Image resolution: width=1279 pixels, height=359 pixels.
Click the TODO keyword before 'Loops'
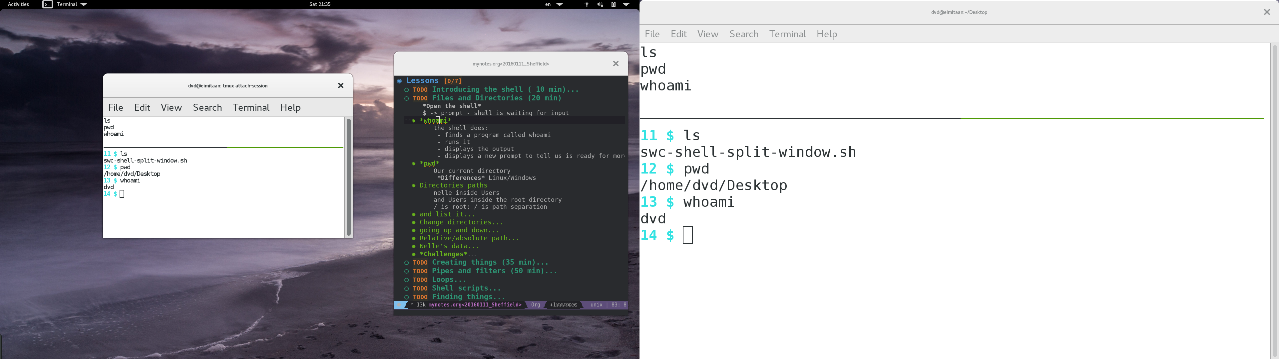coord(420,280)
